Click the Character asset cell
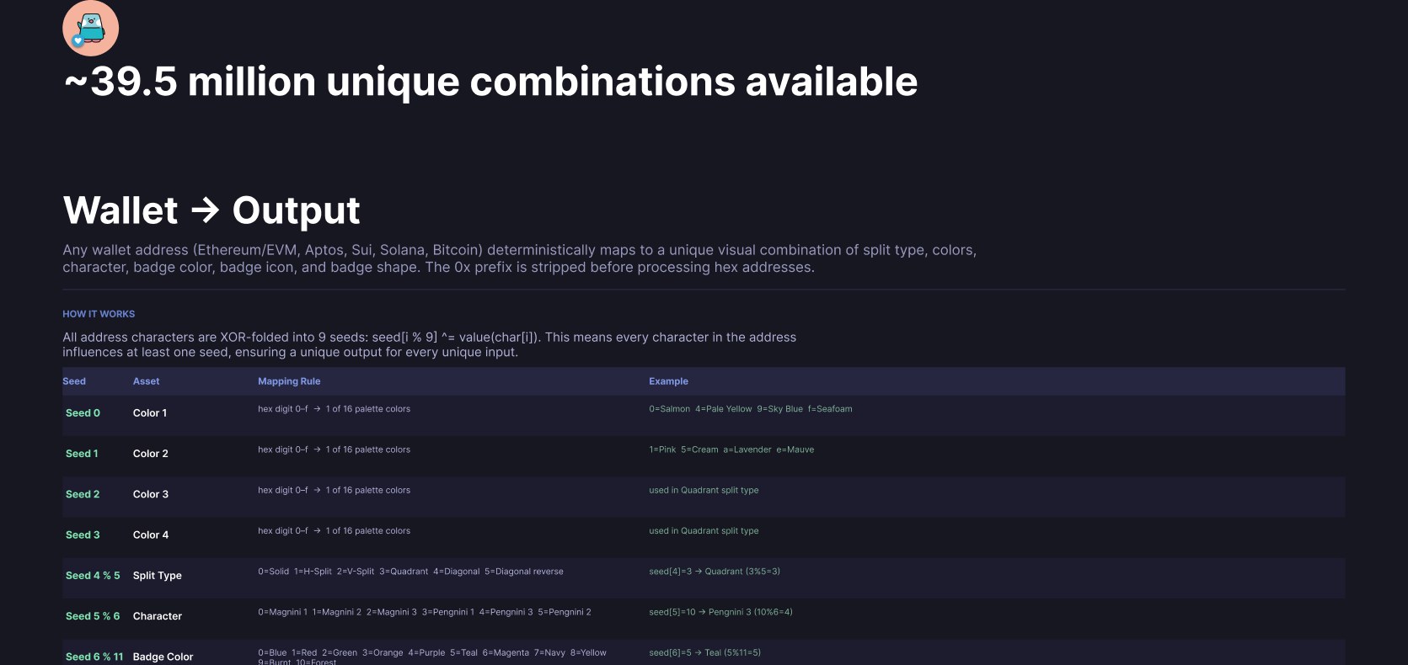Image resolution: width=1408 pixels, height=665 pixels. pos(158,616)
